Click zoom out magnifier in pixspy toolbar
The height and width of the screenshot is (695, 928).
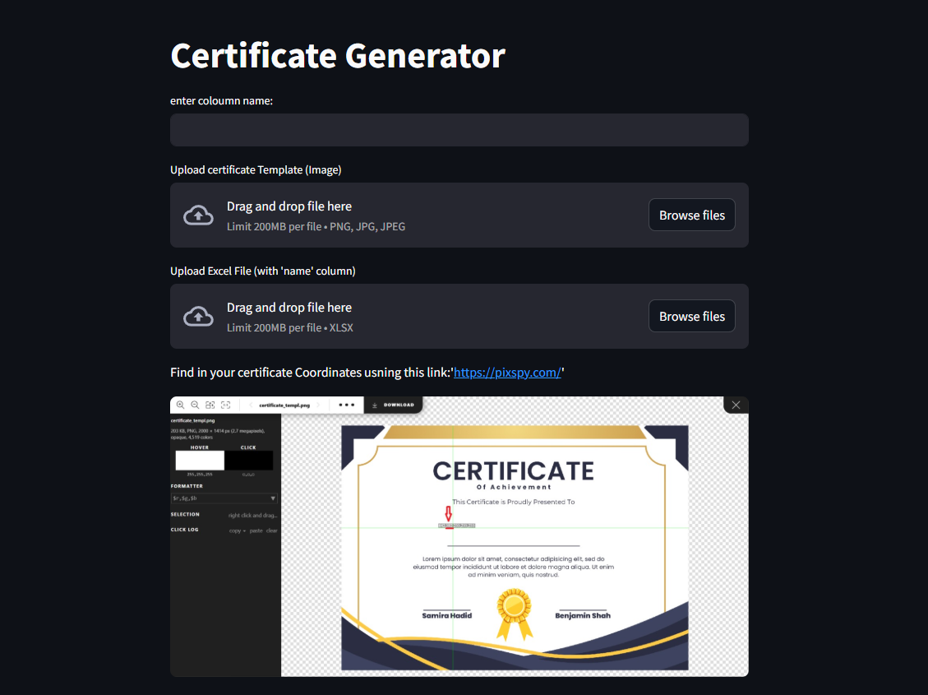195,405
